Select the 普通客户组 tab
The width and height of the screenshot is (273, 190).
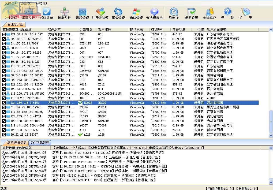click(16, 24)
